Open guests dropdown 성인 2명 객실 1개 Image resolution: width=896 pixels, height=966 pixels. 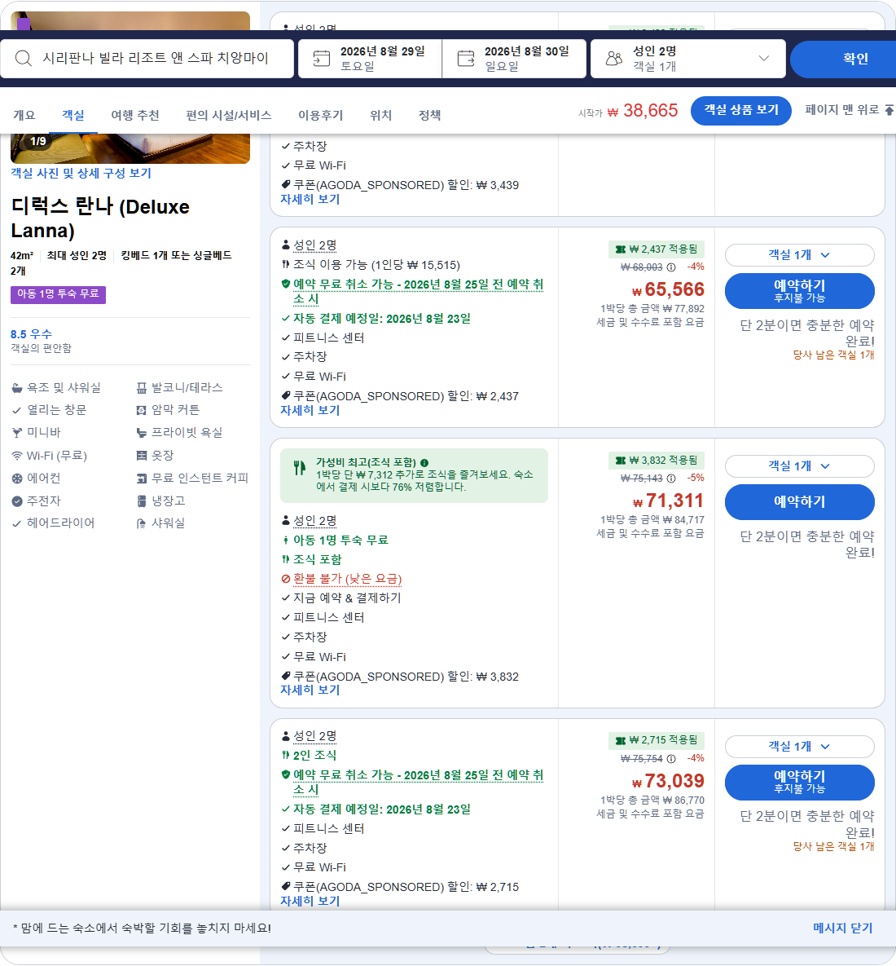[x=688, y=59]
